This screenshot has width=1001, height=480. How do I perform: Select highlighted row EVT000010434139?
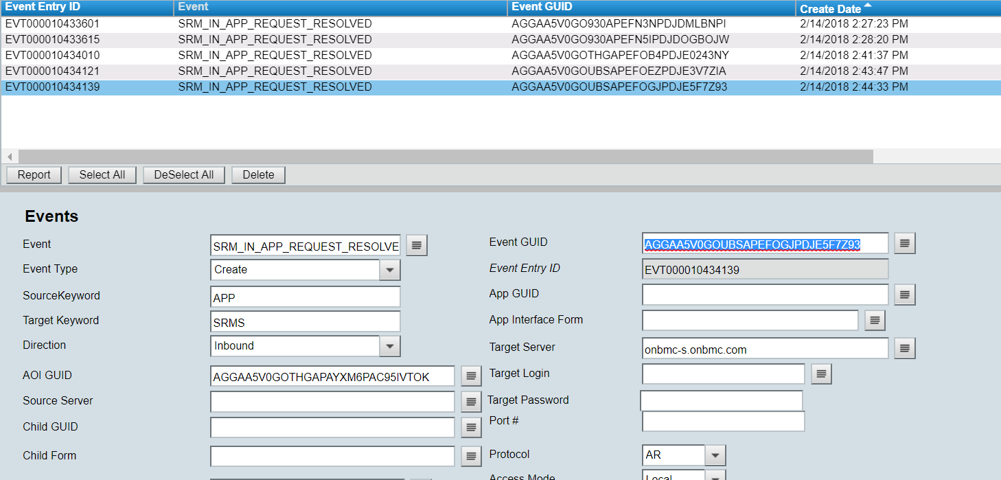[500, 87]
